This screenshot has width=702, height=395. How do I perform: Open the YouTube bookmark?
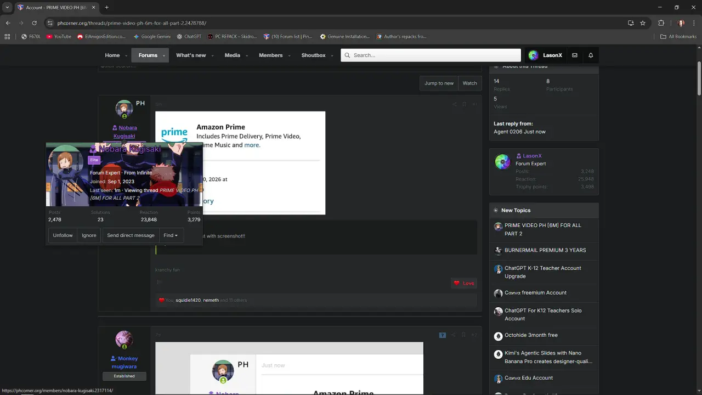point(59,37)
